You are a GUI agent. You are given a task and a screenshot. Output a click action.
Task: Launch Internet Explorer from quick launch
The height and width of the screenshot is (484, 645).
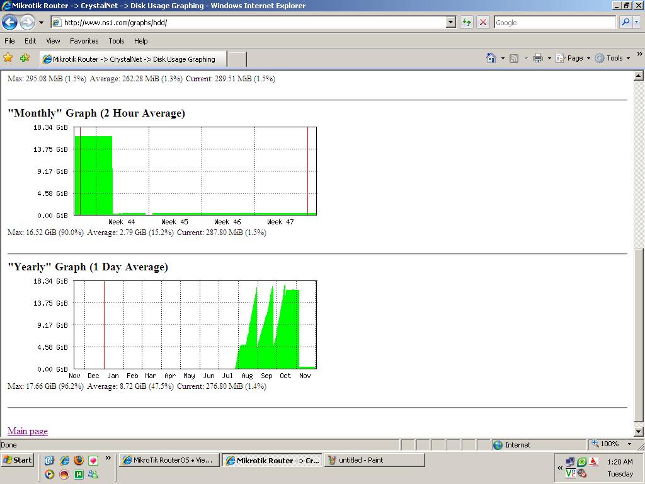[x=65, y=460]
